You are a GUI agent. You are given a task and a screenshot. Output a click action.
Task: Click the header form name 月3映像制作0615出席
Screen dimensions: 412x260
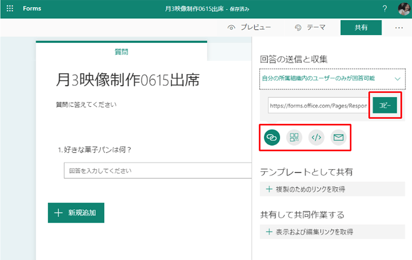[x=194, y=9]
